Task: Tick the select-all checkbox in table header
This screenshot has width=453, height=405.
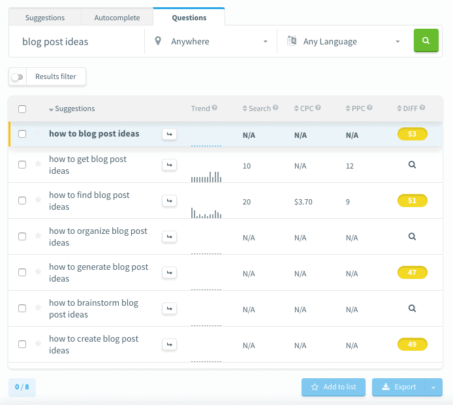Action: [x=22, y=109]
